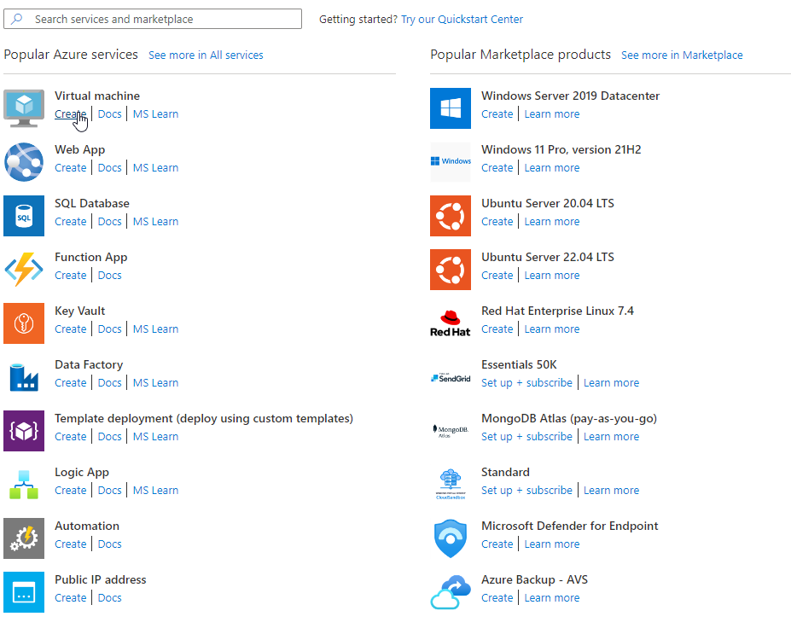The width and height of the screenshot is (791, 634).
Task: Create Red Hat Enterprise Linux 7.4
Action: click(x=497, y=329)
